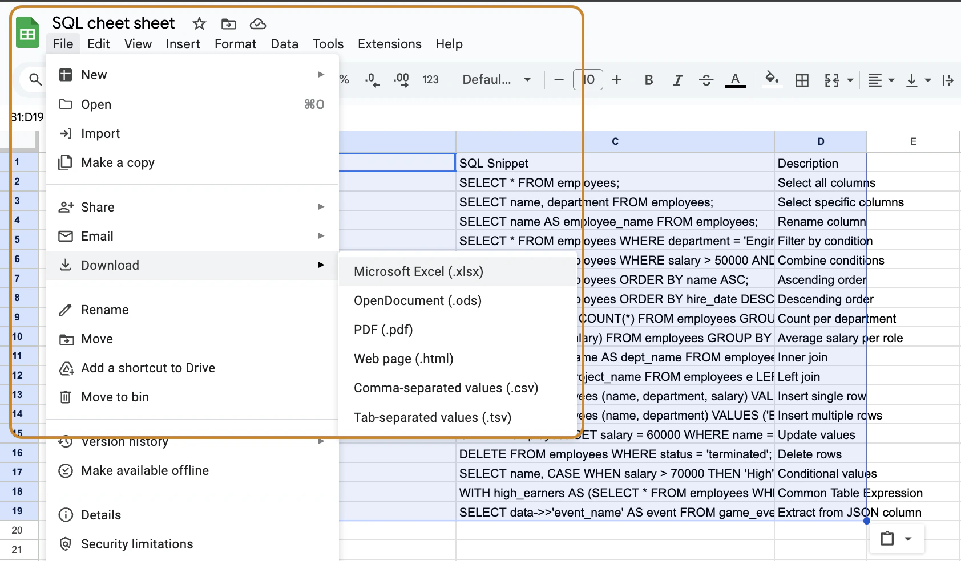Click the search menus magnifier icon
Image resolution: width=961 pixels, height=561 pixels.
pos(35,79)
